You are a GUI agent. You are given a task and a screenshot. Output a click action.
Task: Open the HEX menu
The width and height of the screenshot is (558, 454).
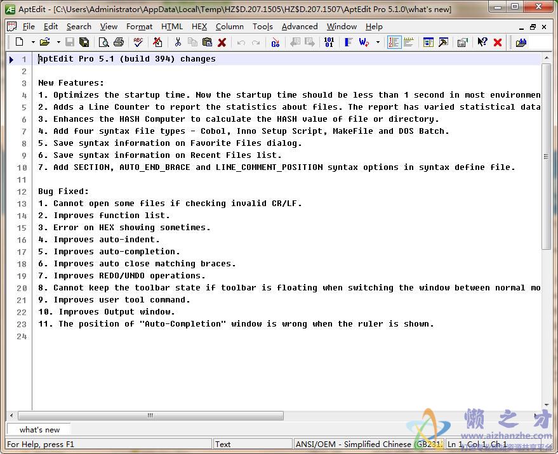coord(199,27)
